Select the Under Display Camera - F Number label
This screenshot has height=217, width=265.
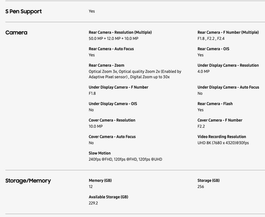(118, 87)
